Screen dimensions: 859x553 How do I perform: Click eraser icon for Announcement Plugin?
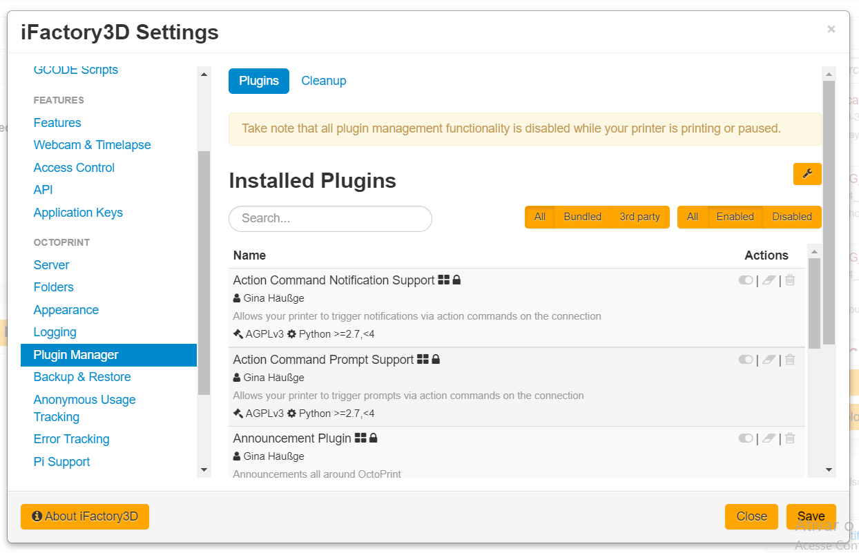click(x=769, y=438)
